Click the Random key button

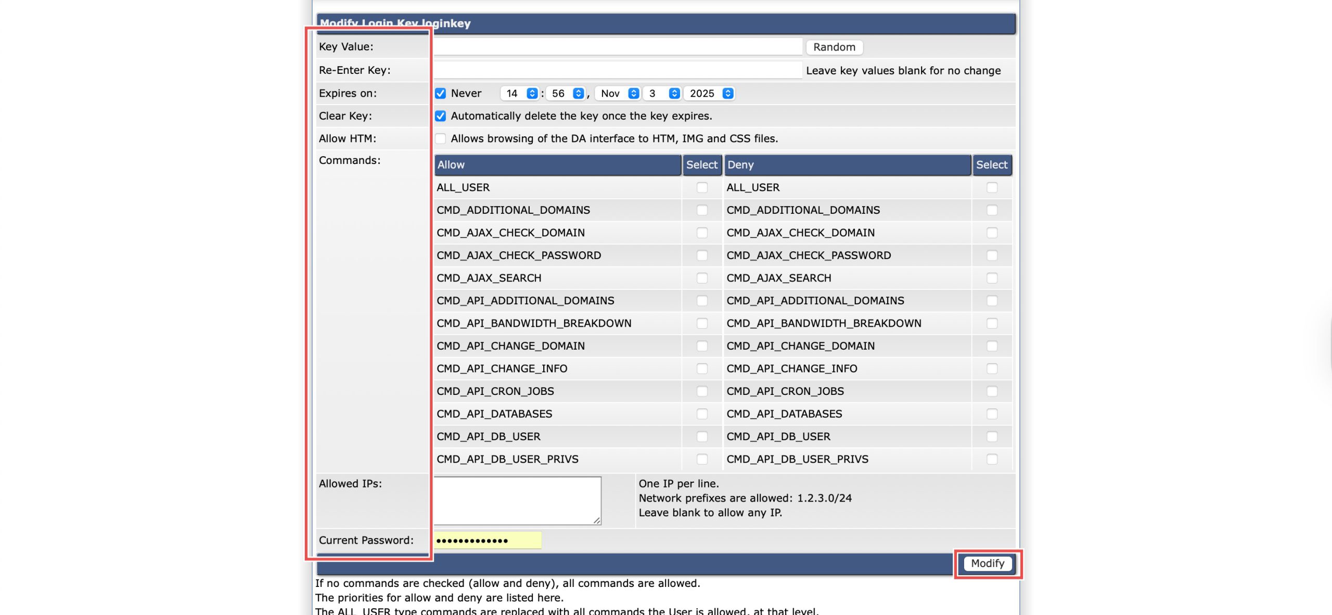coord(834,47)
